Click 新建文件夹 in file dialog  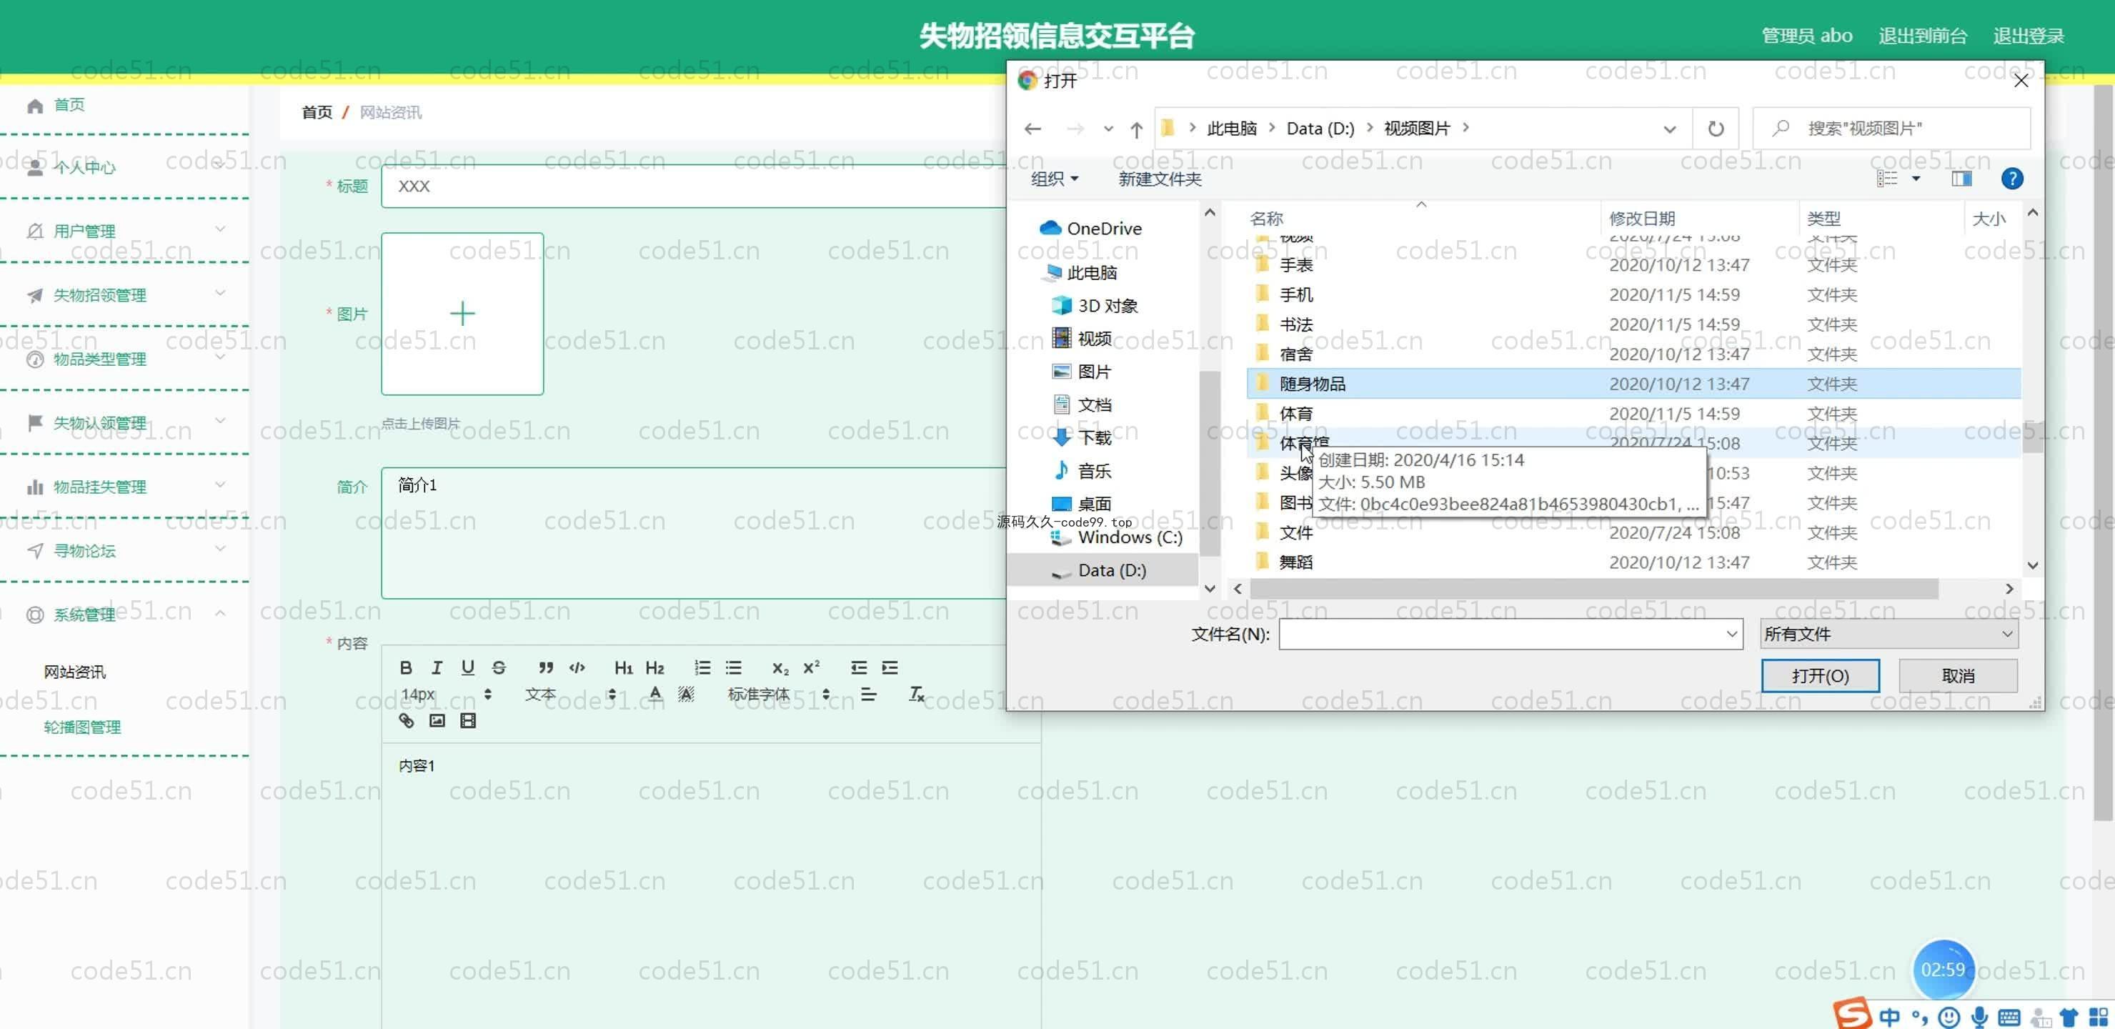tap(1159, 179)
